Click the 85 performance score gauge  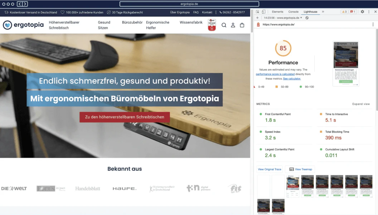(283, 48)
